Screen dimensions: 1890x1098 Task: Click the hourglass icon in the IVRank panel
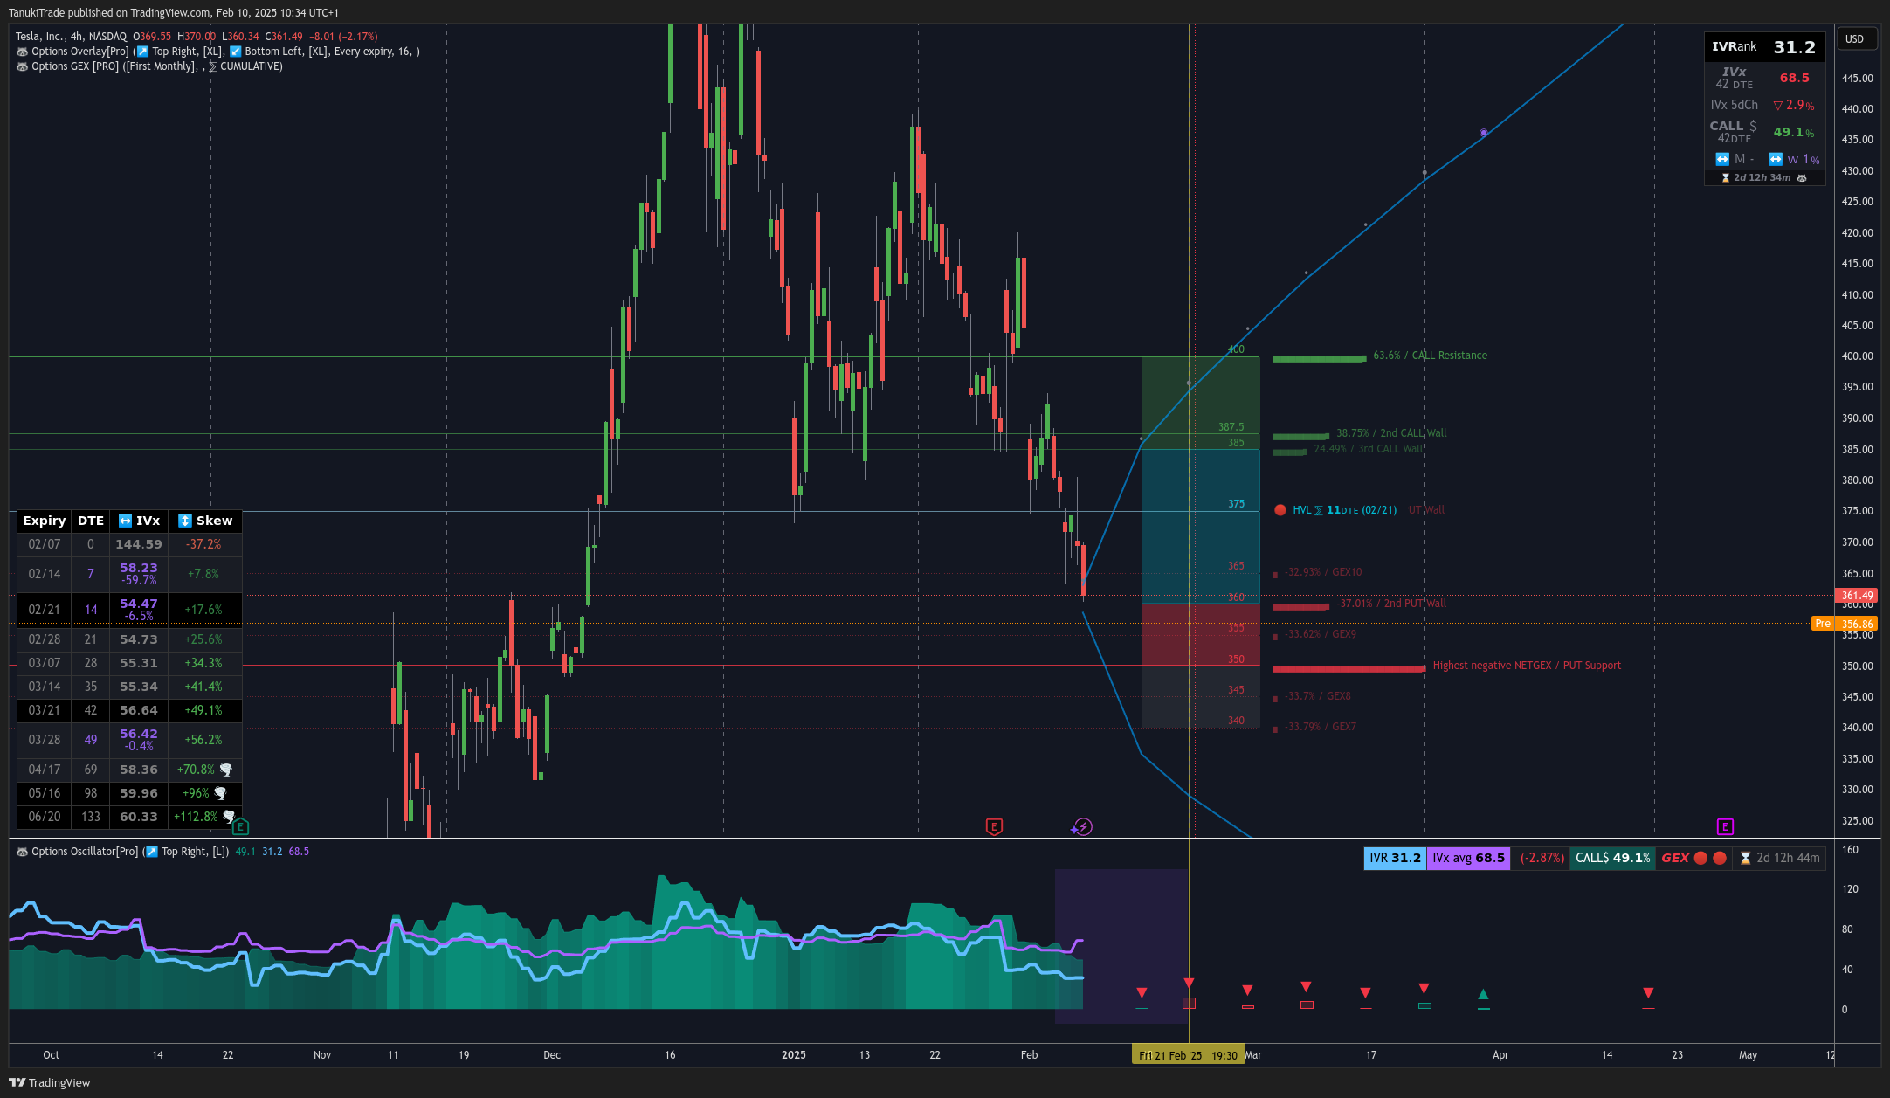[1726, 177]
